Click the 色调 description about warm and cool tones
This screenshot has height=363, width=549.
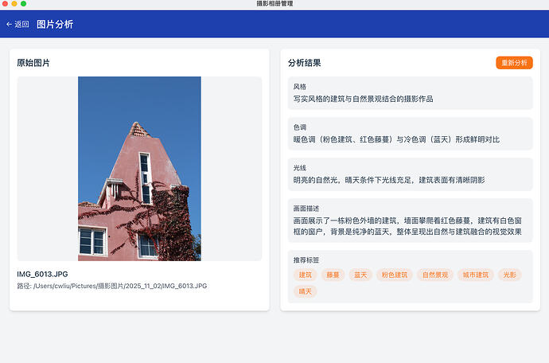(396, 139)
